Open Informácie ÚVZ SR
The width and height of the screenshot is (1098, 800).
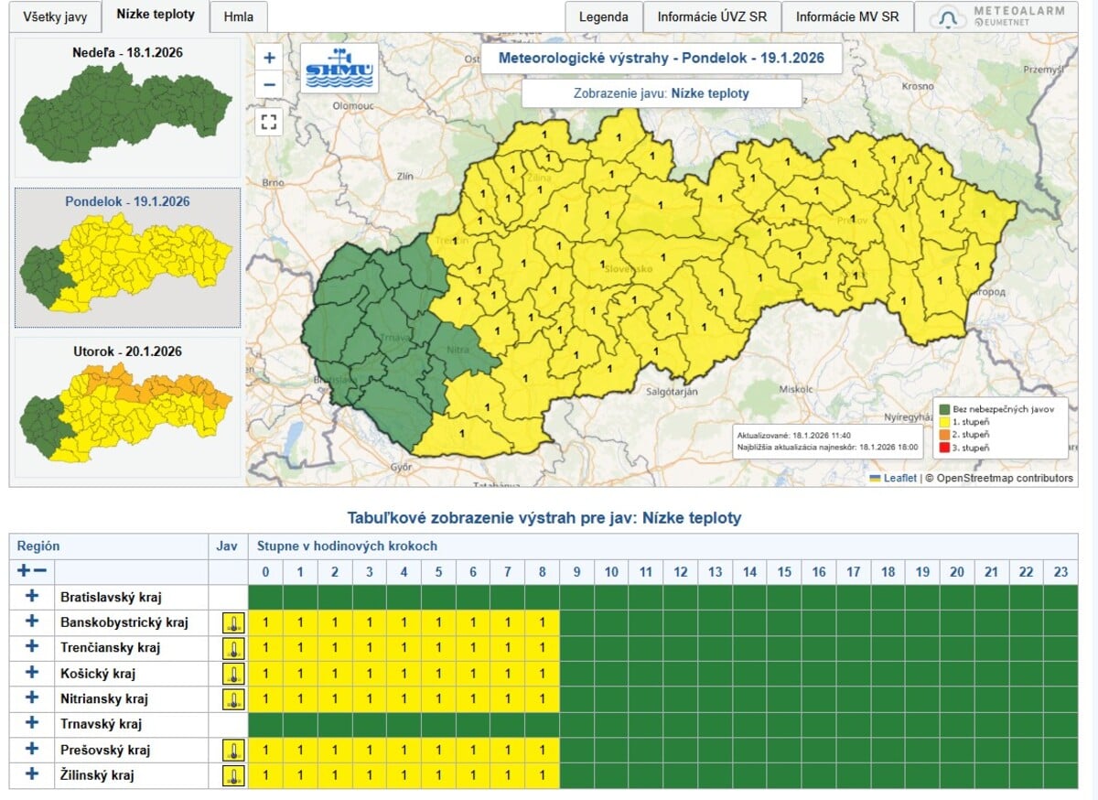coord(711,17)
